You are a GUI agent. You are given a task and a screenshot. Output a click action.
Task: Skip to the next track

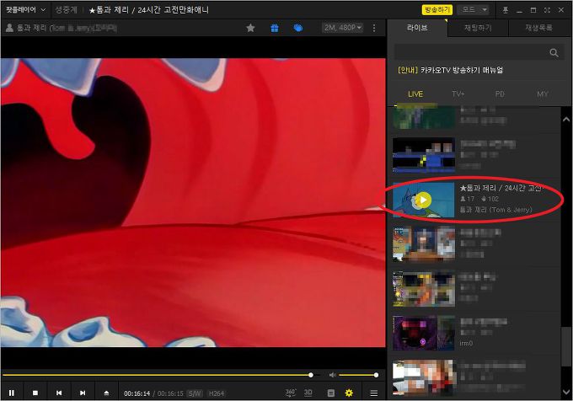coord(83,393)
